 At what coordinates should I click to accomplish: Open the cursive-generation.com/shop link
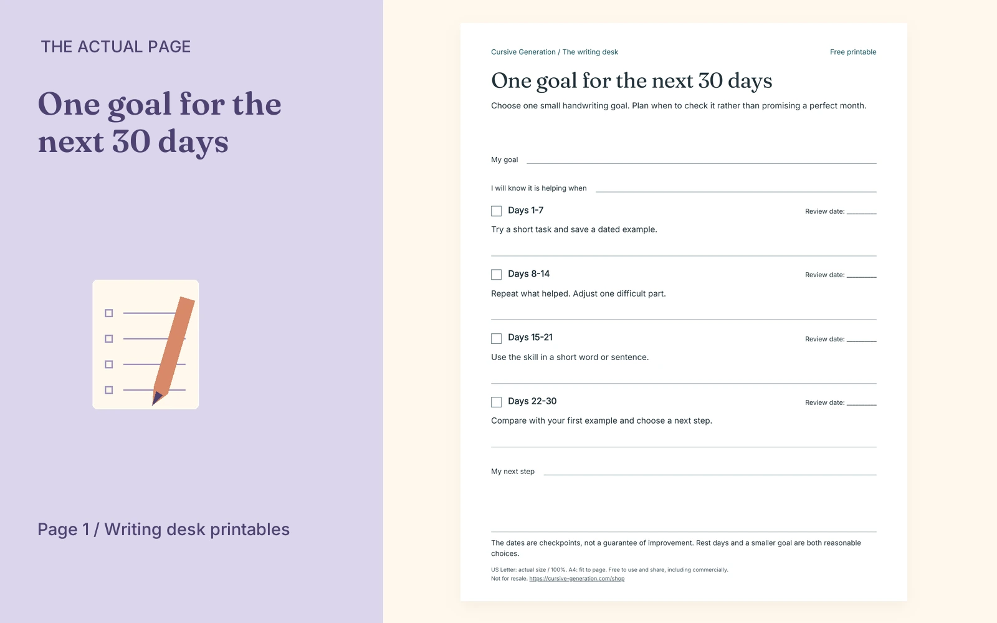tap(577, 579)
